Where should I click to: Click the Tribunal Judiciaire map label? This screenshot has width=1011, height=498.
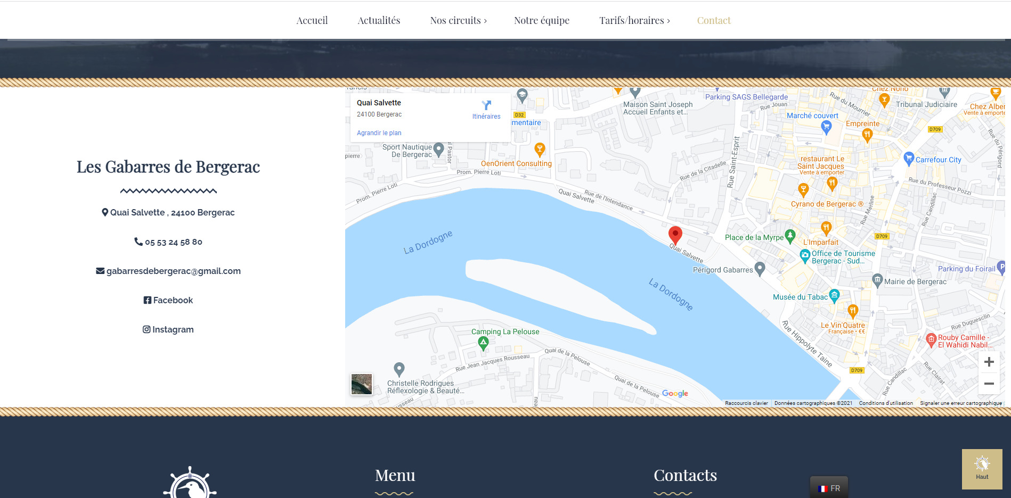click(x=926, y=104)
